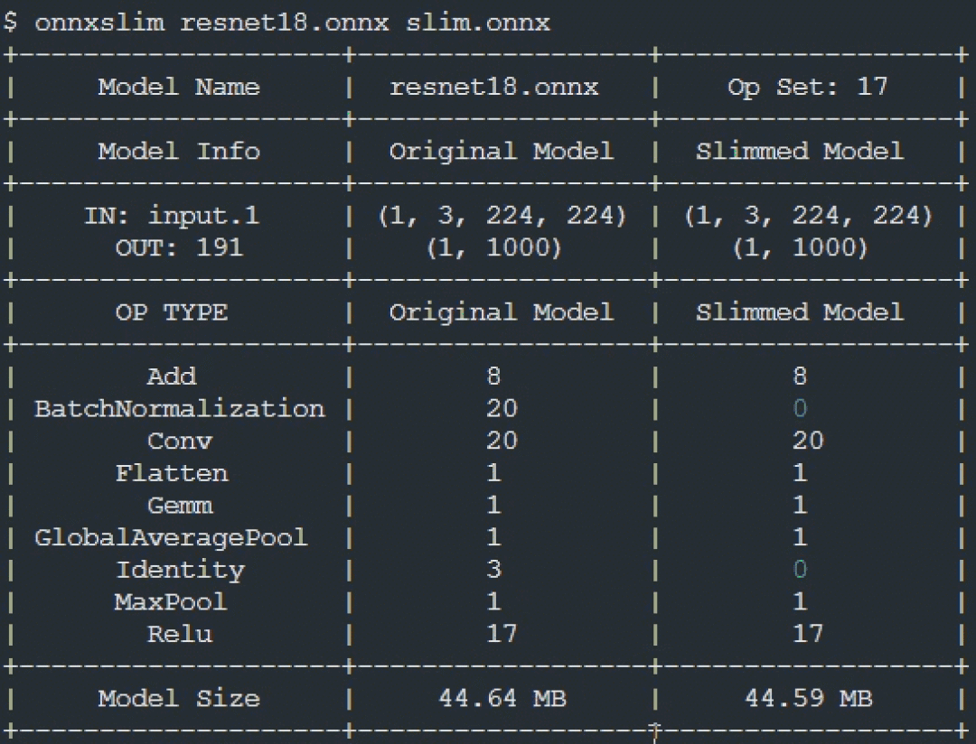This screenshot has height=744, width=976.
Task: Select the MaxPool row label
Action: click(171, 601)
